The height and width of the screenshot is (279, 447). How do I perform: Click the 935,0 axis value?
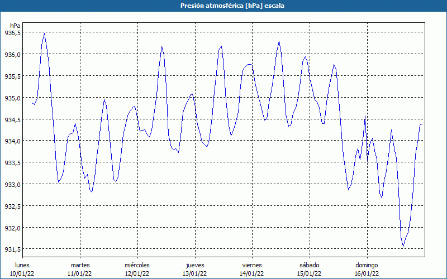pyautogui.click(x=12, y=98)
